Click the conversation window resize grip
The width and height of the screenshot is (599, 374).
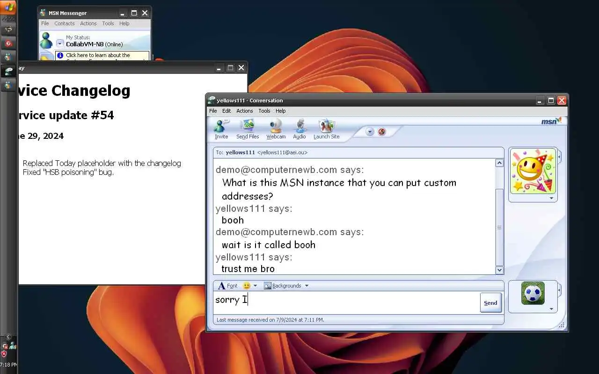pos(562,325)
